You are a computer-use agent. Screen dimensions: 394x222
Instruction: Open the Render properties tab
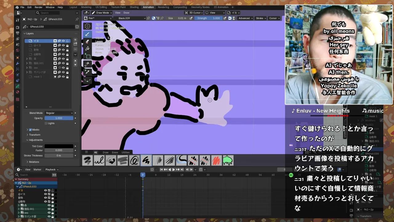pyautogui.click(x=18, y=28)
